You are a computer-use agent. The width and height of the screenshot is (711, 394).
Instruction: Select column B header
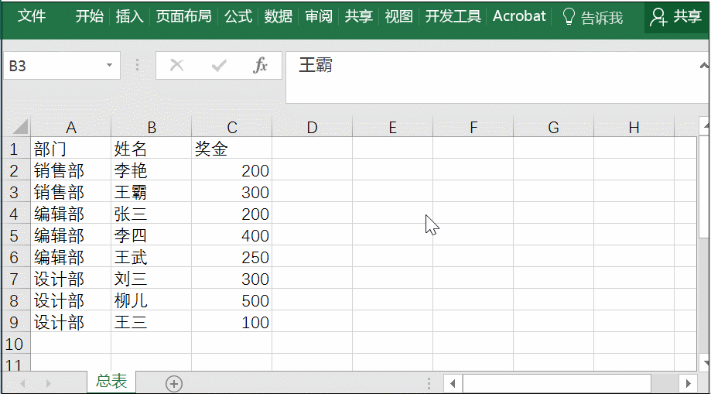pos(152,128)
